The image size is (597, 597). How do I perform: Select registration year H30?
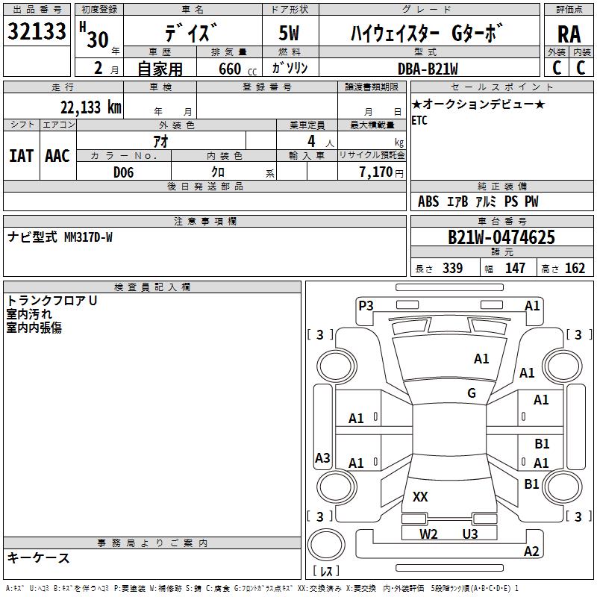click(95, 36)
